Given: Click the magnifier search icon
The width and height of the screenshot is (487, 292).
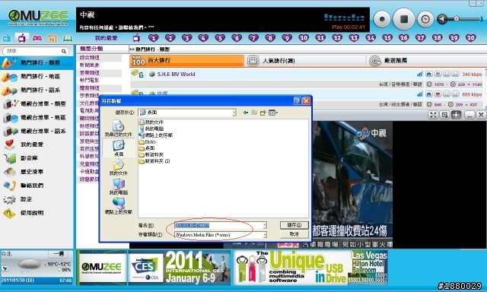Looking at the screenshot, I should tap(64, 51).
